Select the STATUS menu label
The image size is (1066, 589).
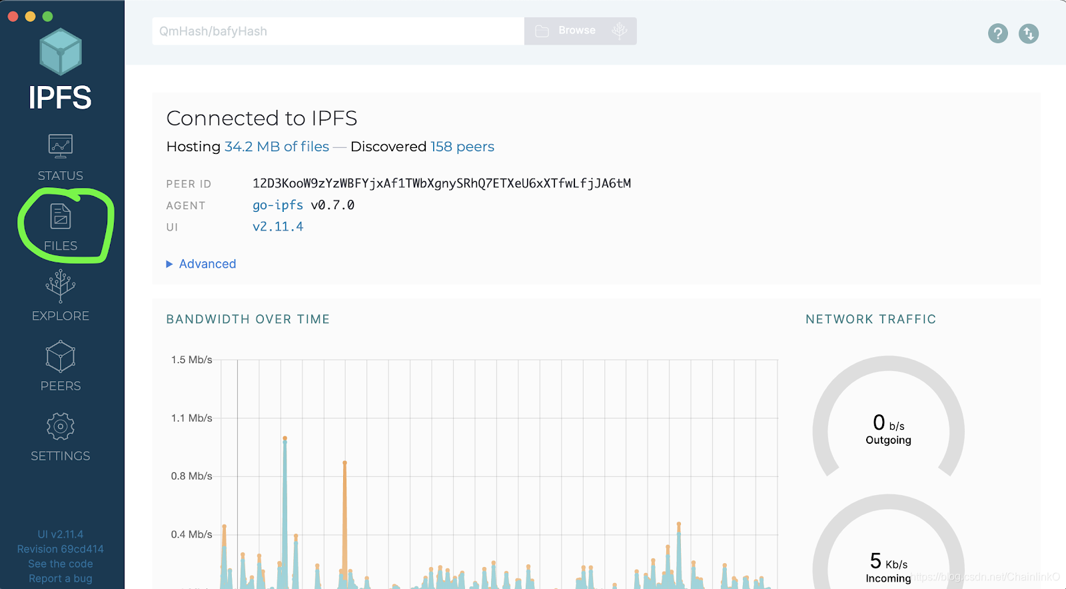(61, 176)
